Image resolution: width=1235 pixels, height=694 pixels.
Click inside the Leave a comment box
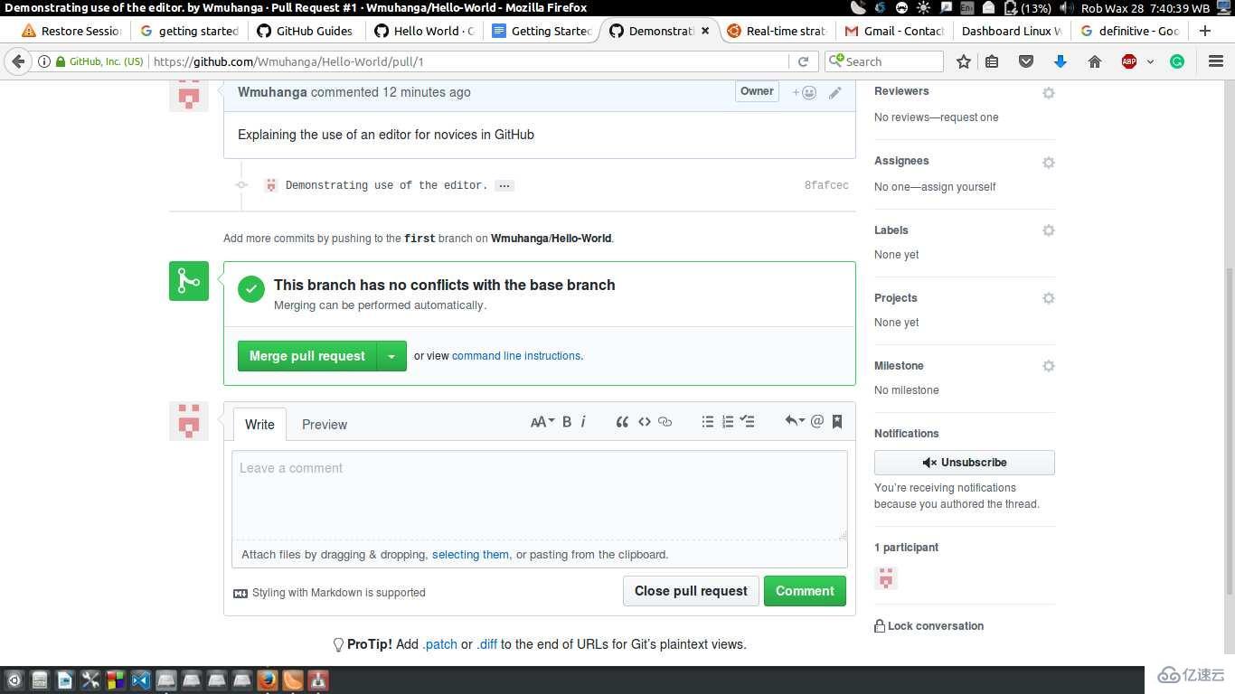click(x=540, y=496)
